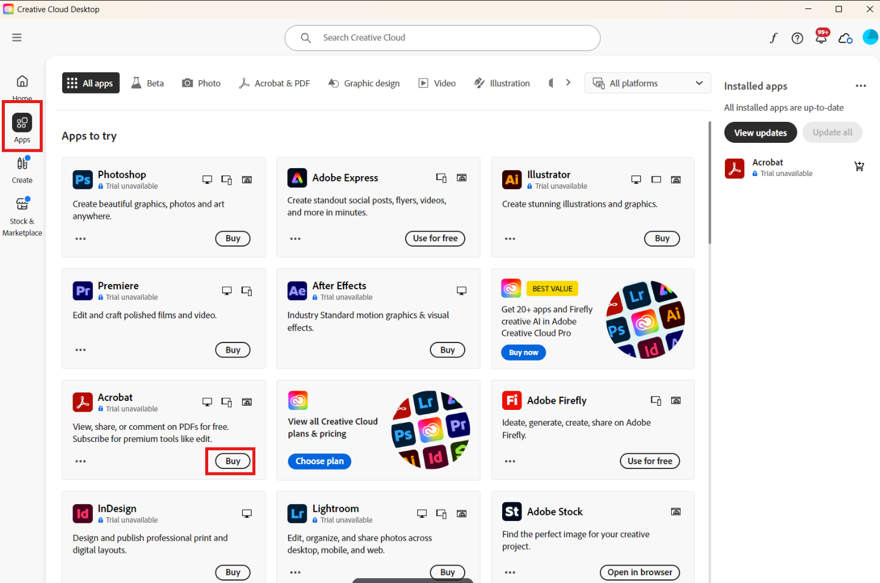Click the cart icon next to installed Acrobat

(x=859, y=167)
